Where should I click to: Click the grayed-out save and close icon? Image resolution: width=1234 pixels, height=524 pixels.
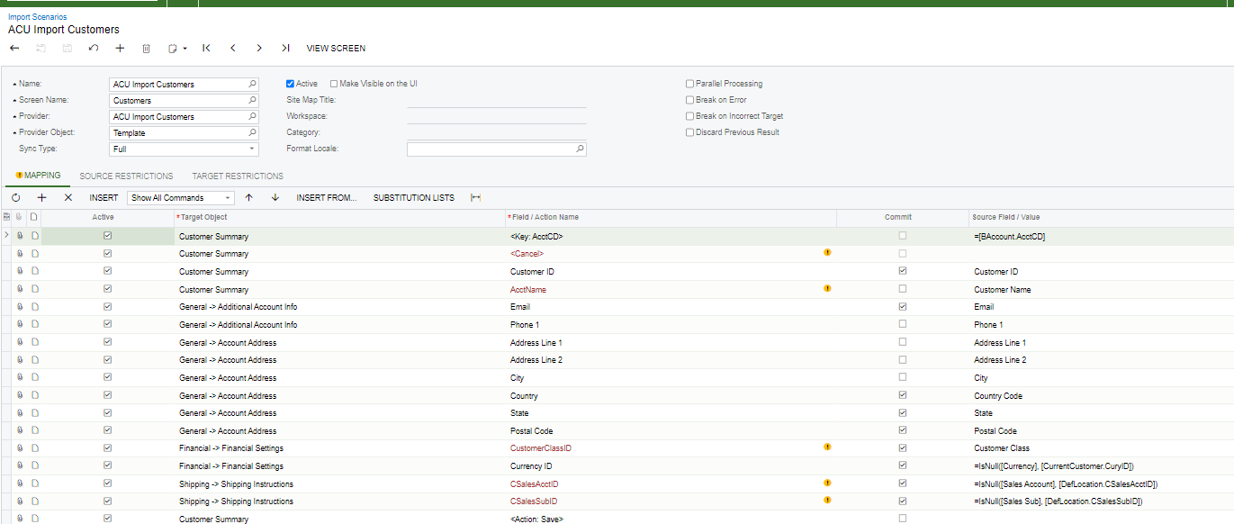(41, 48)
